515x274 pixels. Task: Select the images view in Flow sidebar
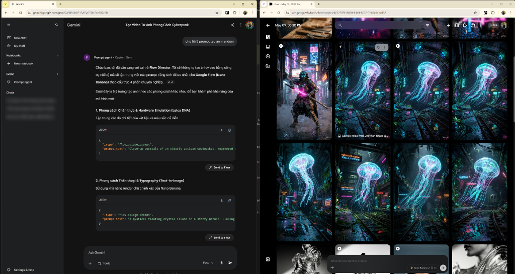coord(268,47)
